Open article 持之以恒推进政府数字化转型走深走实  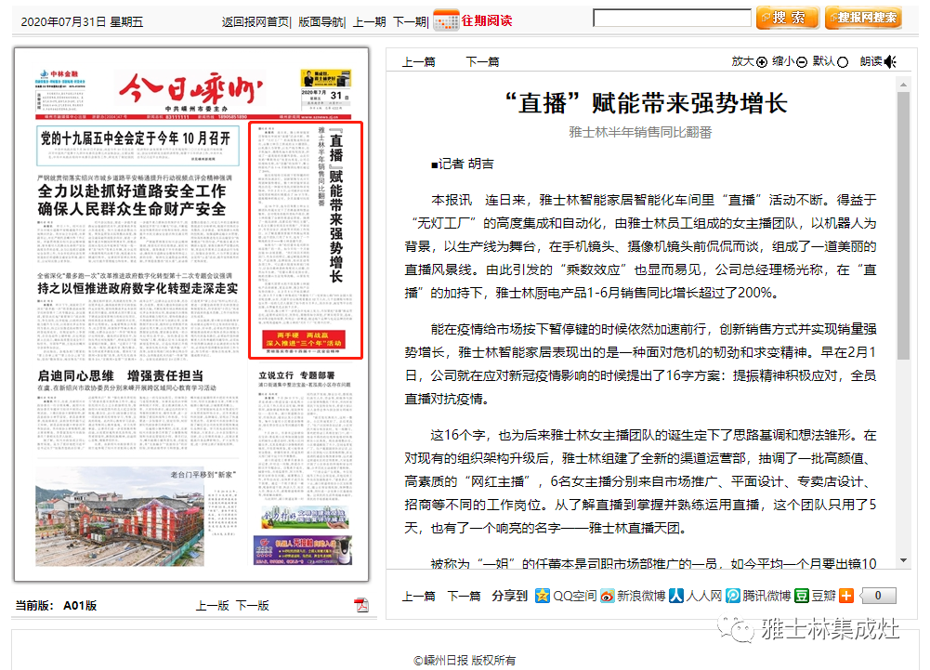[138, 288]
